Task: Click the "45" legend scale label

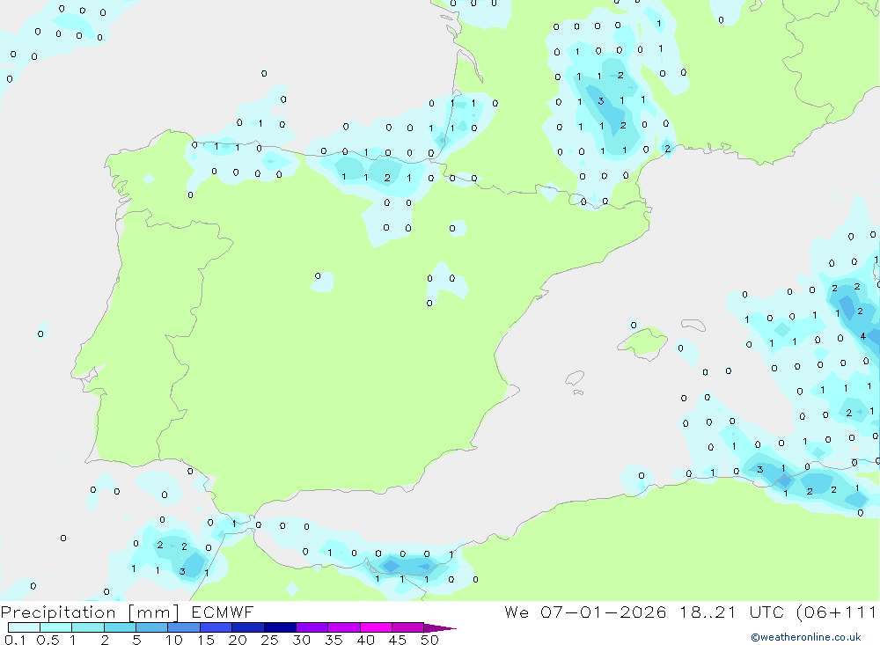Action: click(398, 640)
